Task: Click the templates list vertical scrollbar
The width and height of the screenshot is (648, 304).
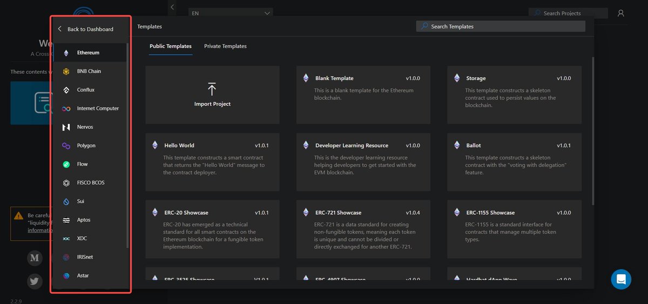Action: [593, 131]
